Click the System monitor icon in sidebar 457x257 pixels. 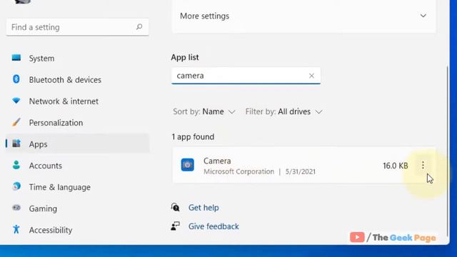tap(16, 58)
